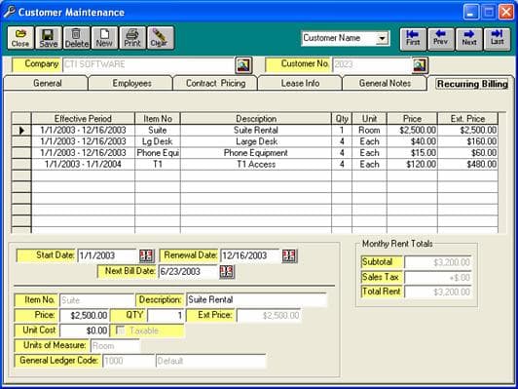
Task: Go to Last record
Action: pos(497,39)
